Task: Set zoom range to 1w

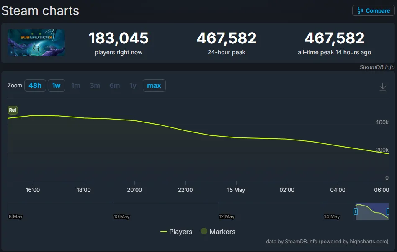Action: click(56, 85)
